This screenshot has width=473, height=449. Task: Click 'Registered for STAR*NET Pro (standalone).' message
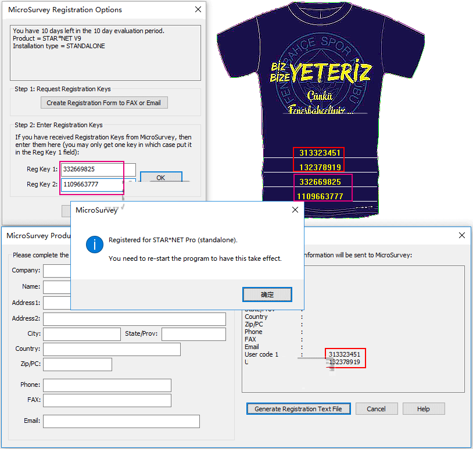point(173,240)
